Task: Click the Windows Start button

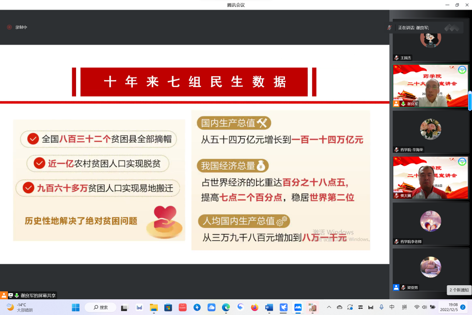Action: coord(76,307)
